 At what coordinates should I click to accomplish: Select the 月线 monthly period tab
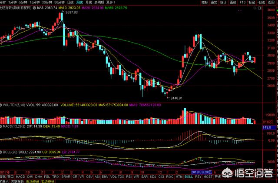tap(88, 2)
